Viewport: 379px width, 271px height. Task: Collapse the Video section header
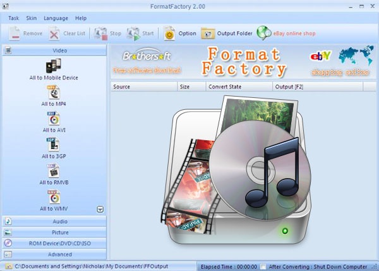pyautogui.click(x=54, y=51)
